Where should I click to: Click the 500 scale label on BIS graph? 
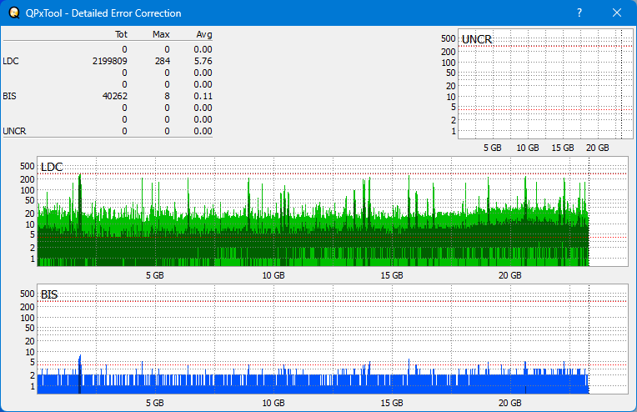tap(28, 294)
